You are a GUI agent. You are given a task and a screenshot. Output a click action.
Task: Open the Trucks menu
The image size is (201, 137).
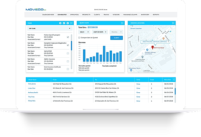(x=106, y=15)
